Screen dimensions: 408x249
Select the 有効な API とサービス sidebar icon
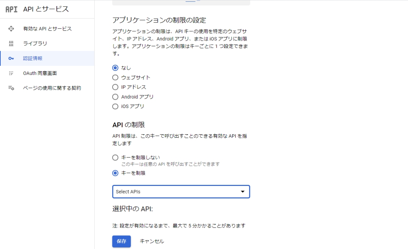(11, 29)
